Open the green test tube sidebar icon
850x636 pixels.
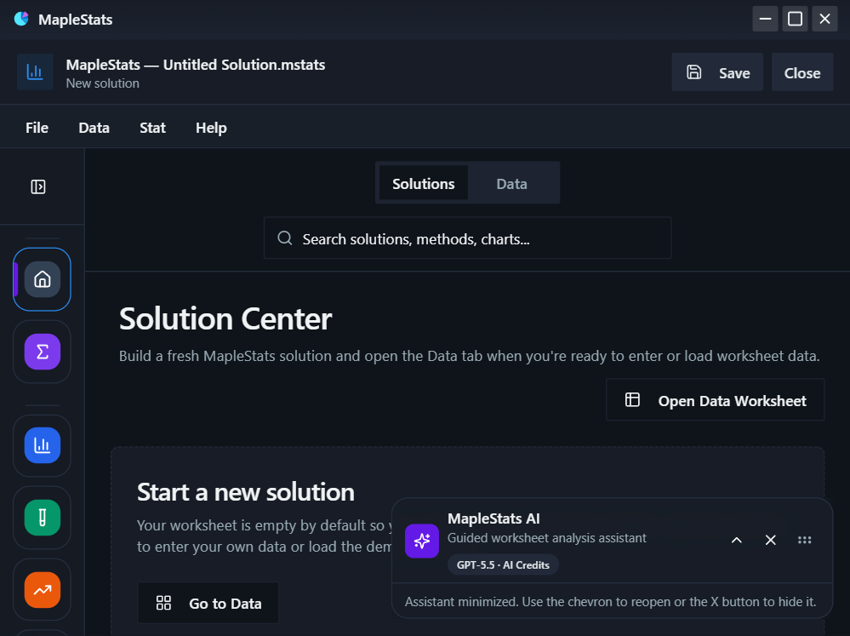pyautogui.click(x=43, y=518)
